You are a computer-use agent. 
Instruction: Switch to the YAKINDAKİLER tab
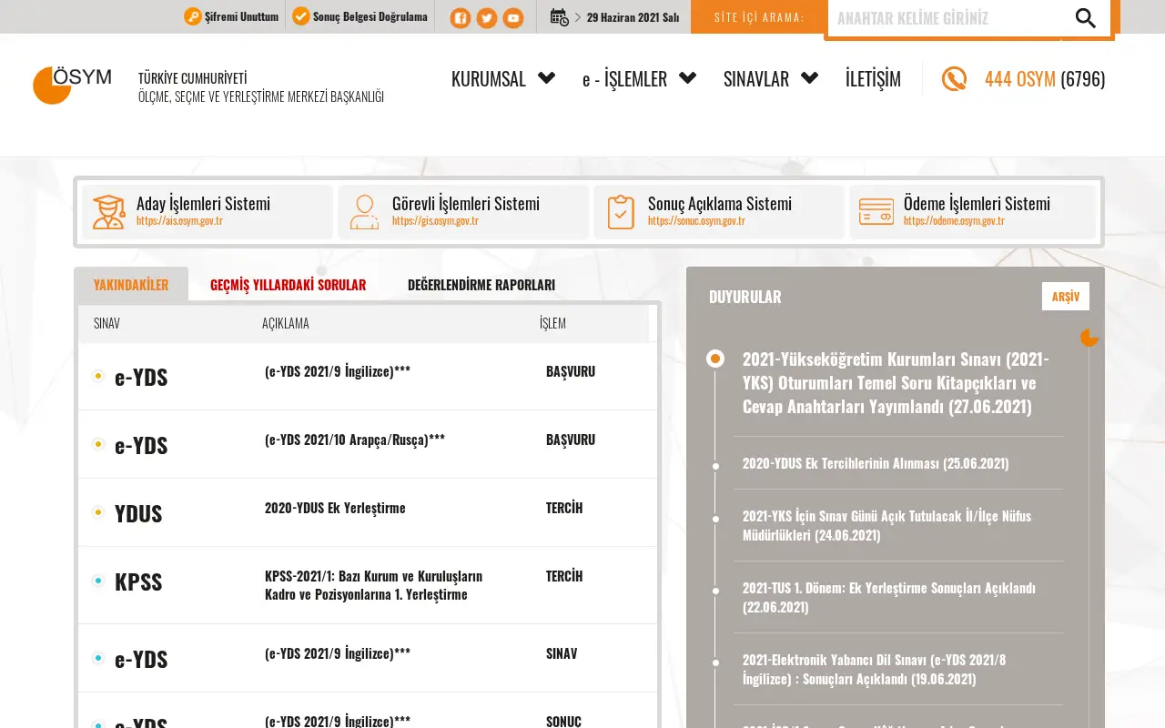click(x=131, y=285)
